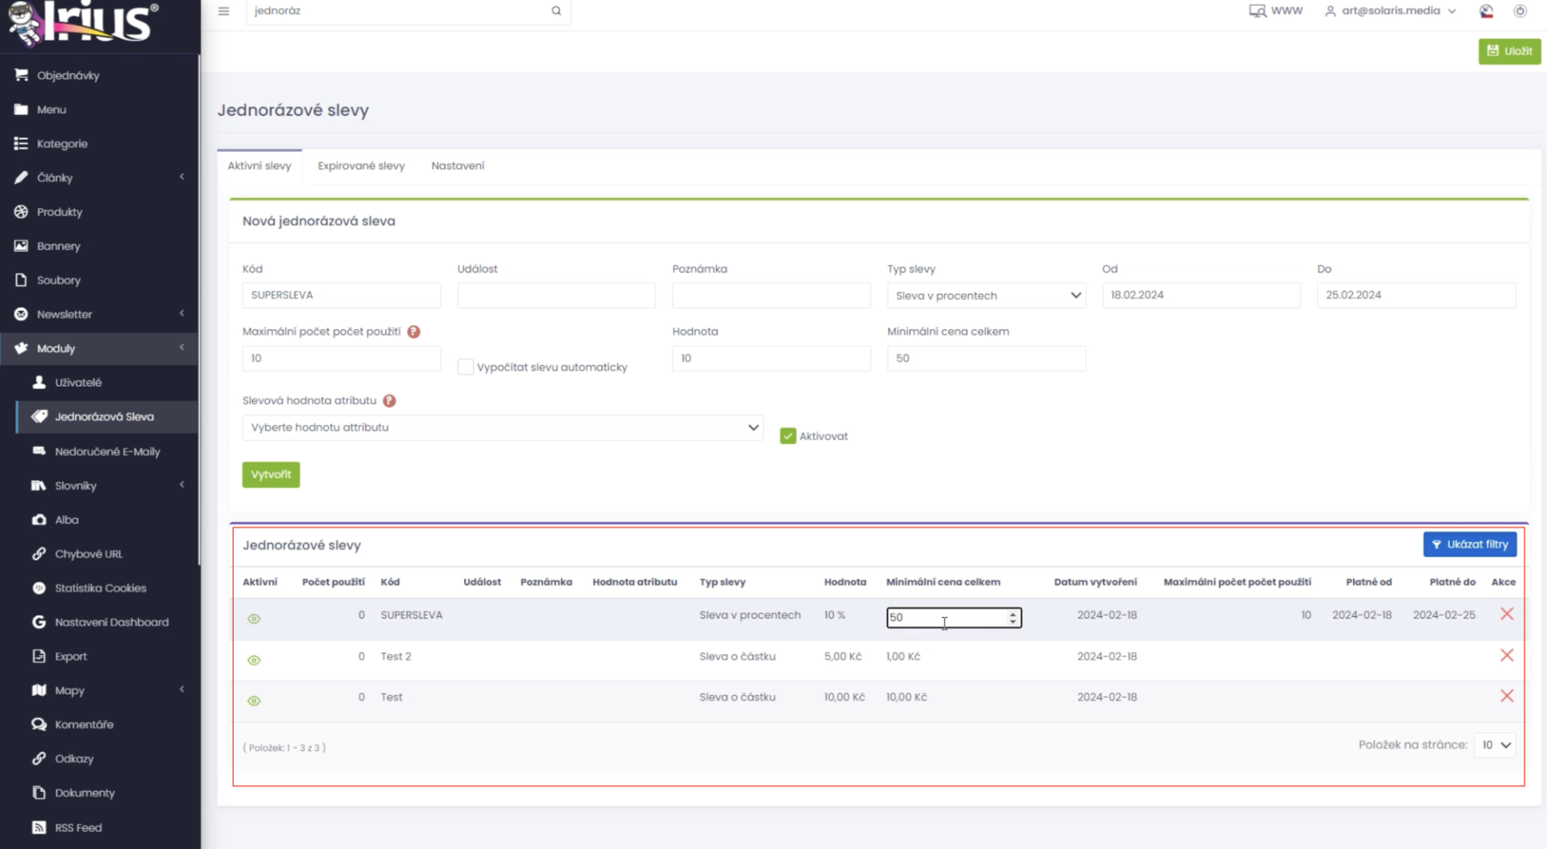Enable Vypočítat slevu automaticky checkbox

[x=466, y=367]
